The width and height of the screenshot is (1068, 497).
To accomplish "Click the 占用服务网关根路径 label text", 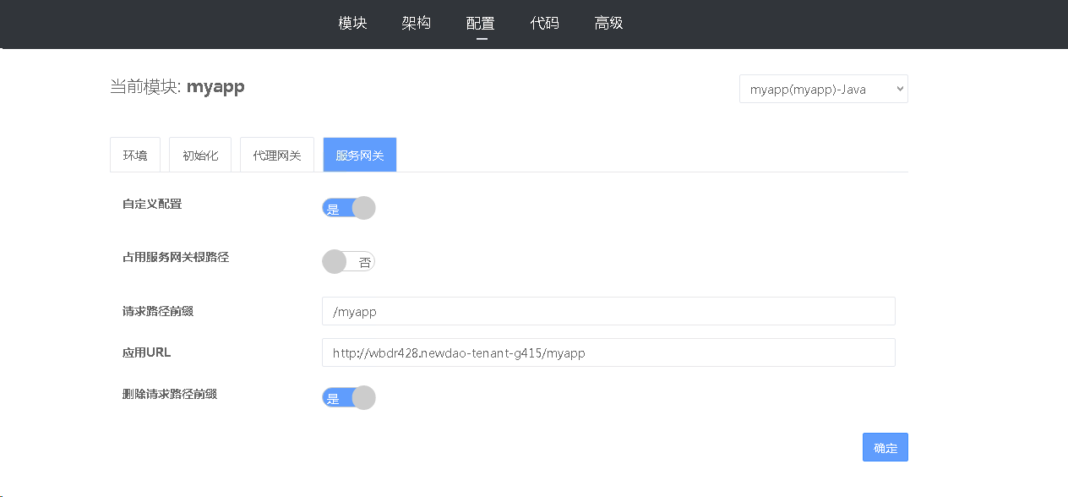I will click(176, 257).
